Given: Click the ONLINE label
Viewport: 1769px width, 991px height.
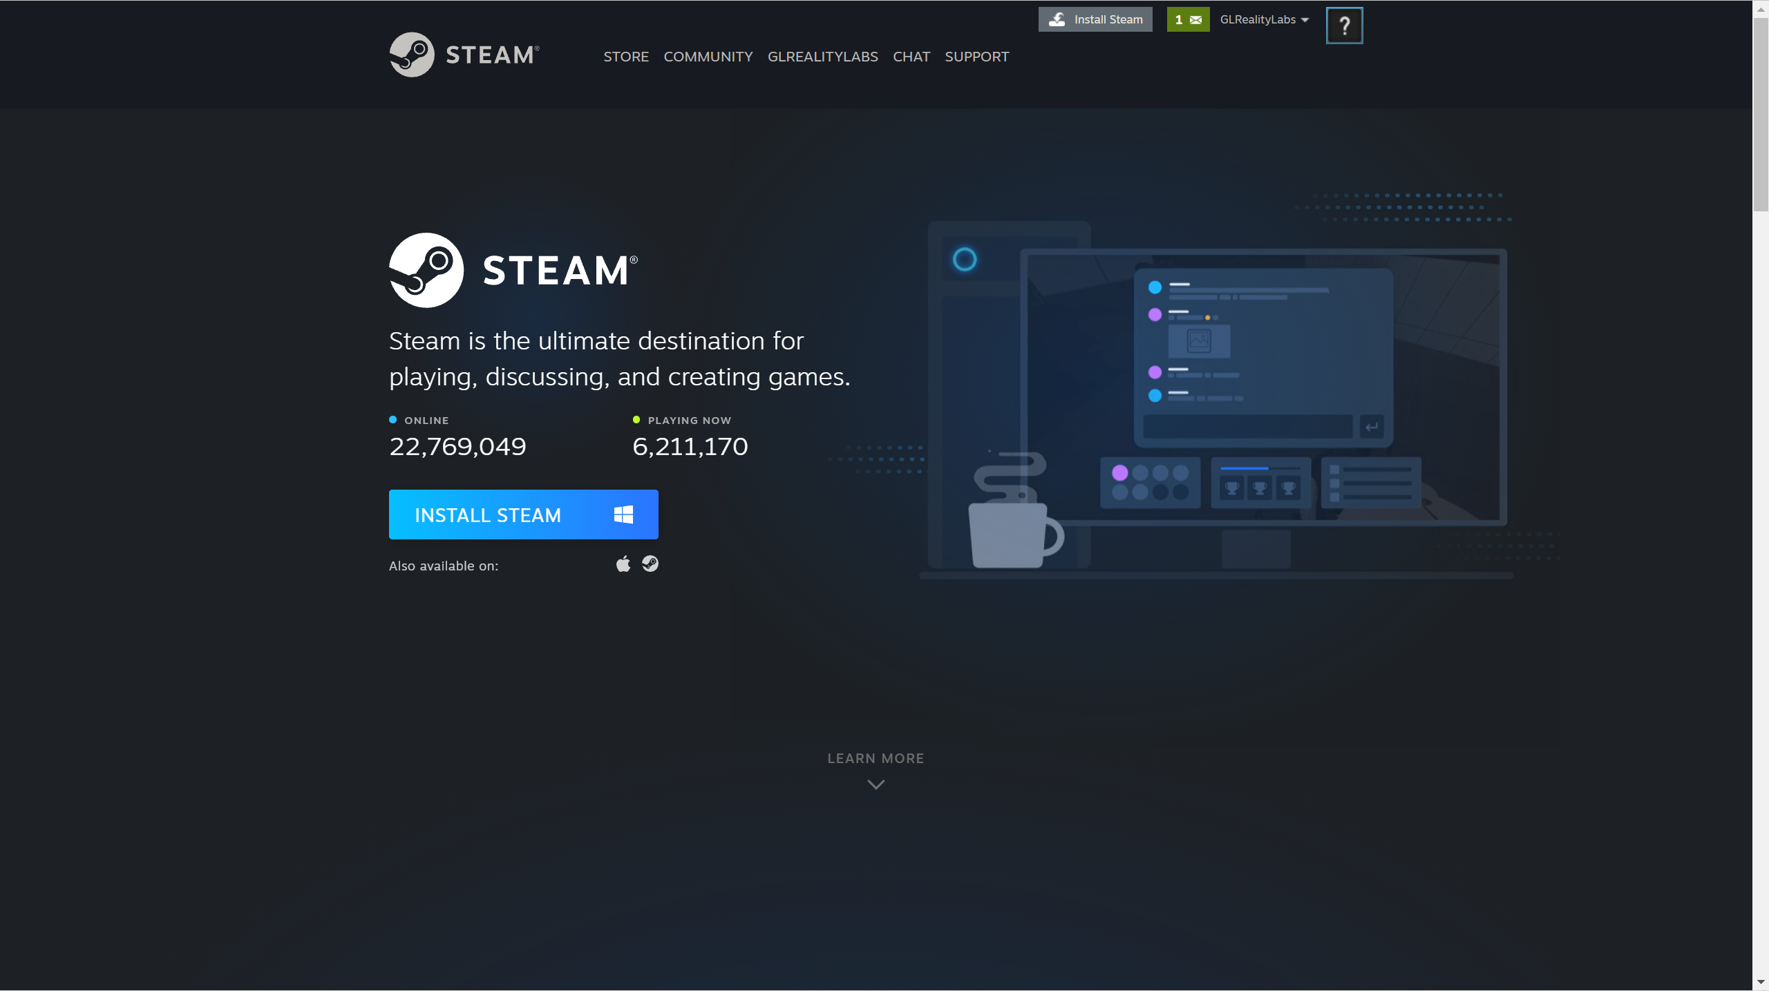Looking at the screenshot, I should (426, 421).
